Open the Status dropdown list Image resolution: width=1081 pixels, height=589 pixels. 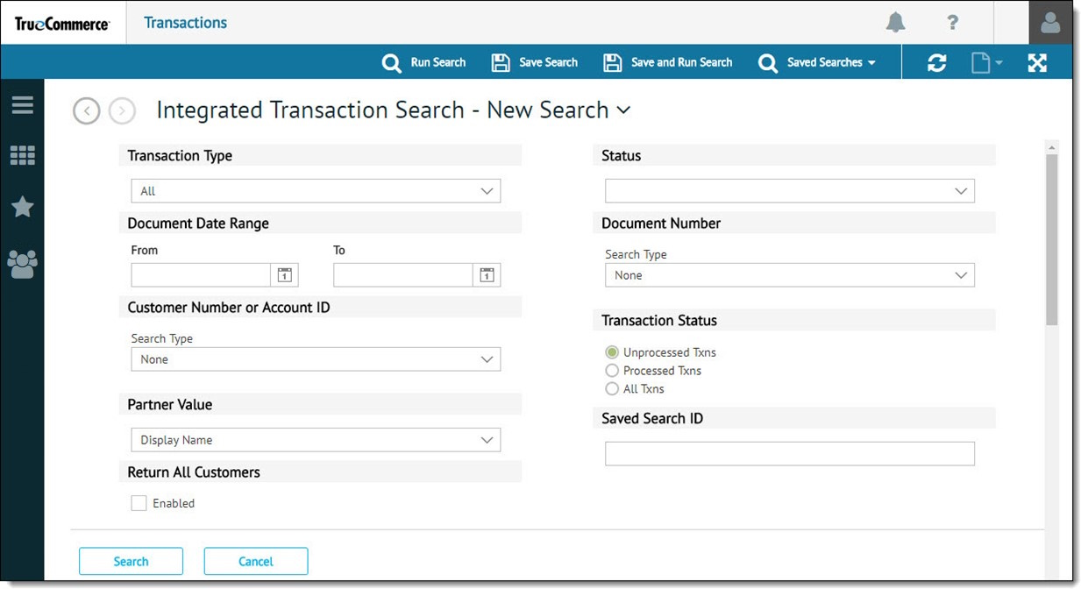(789, 191)
